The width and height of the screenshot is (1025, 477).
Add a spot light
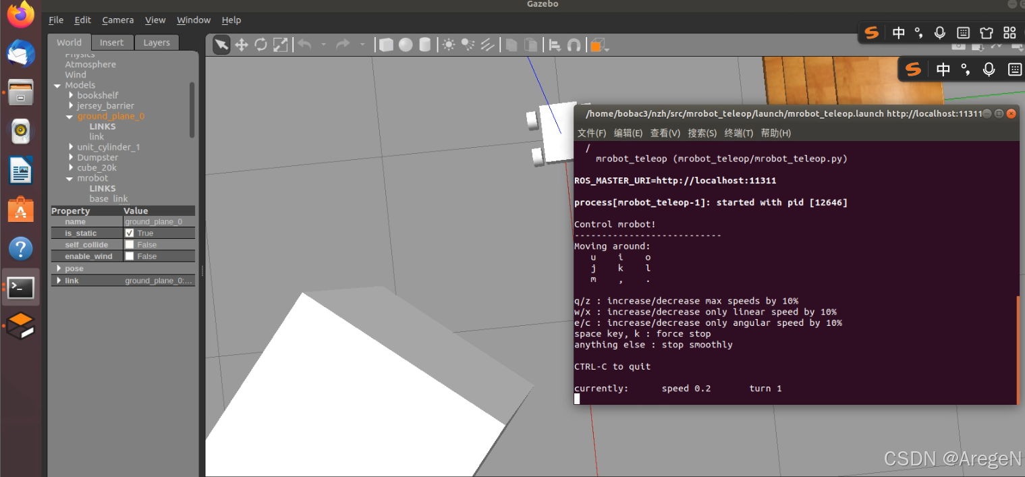468,45
